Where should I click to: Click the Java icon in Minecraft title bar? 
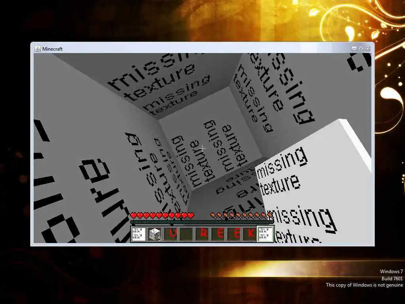coord(38,49)
